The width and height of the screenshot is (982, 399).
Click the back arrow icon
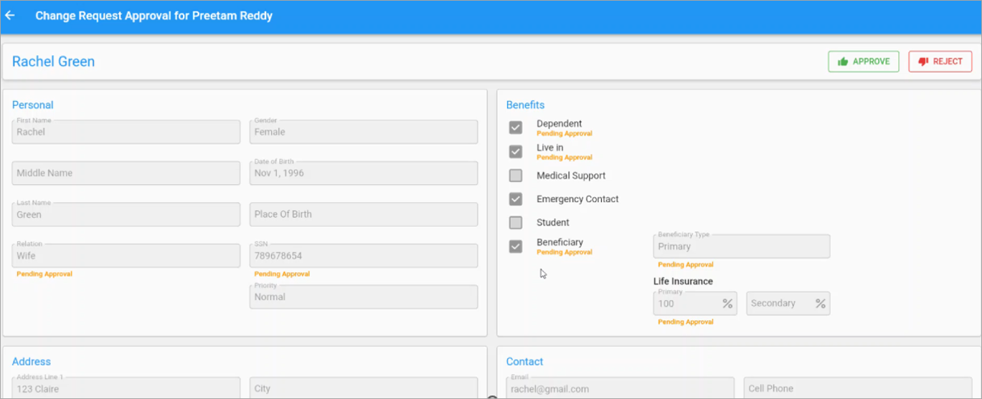click(10, 15)
